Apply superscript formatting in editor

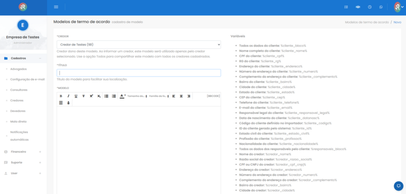(x=91, y=96)
